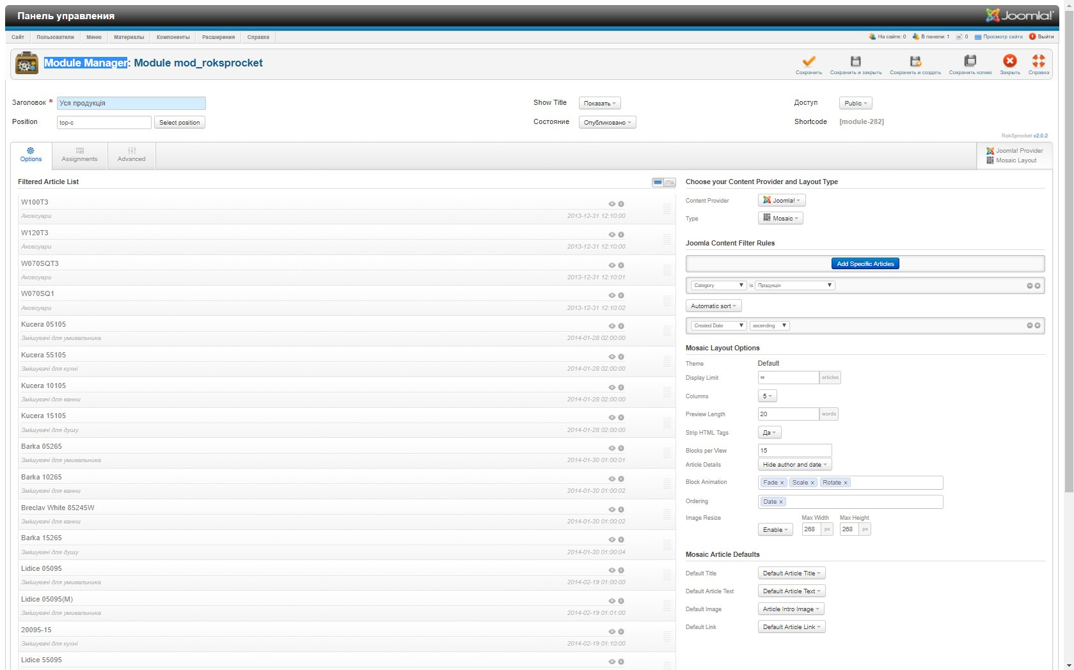1074x670 pixels.
Task: Open info icon for article W100T3
Action: [620, 204]
